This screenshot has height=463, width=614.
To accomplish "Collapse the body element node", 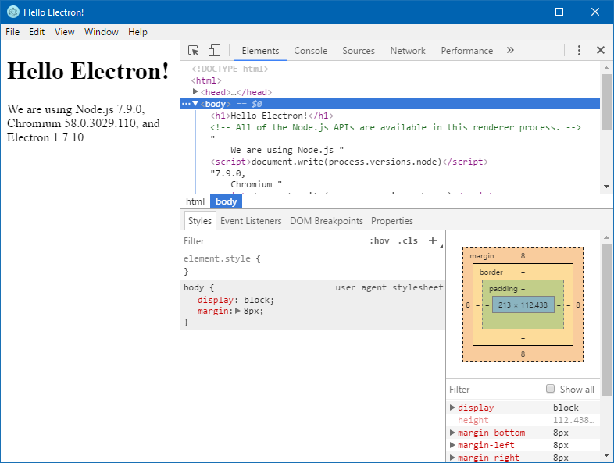I will point(195,103).
